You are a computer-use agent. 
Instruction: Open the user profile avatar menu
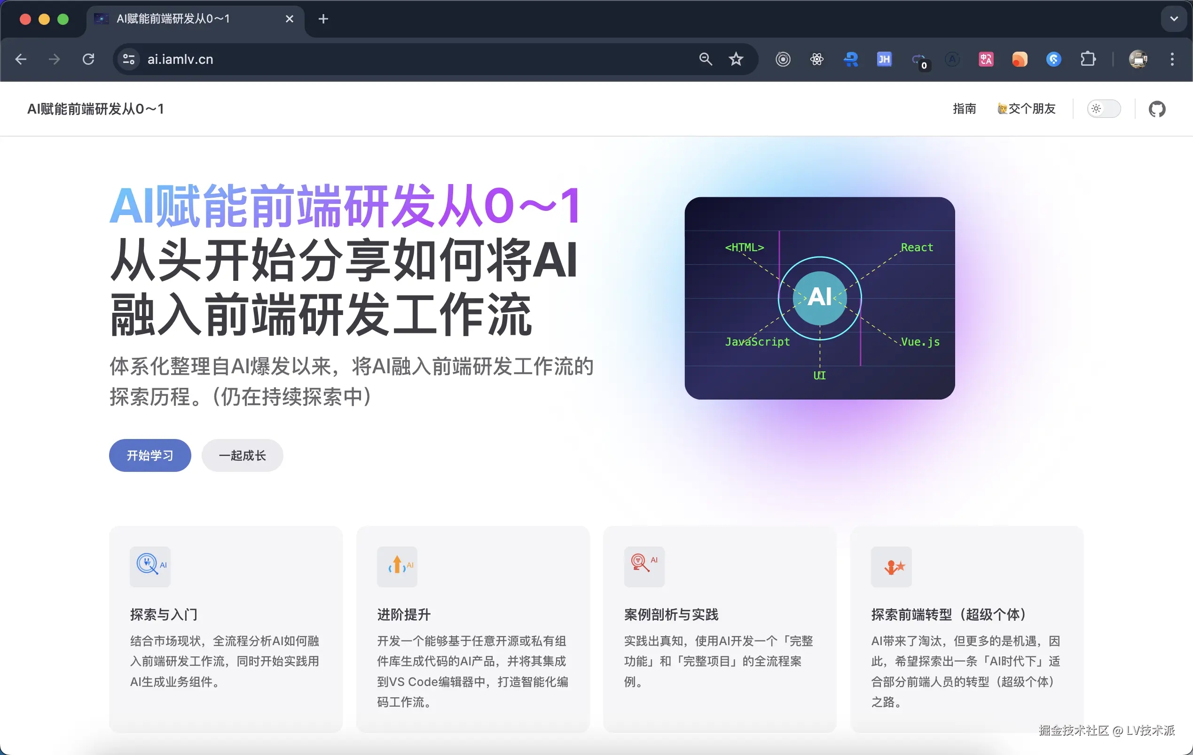click(1138, 59)
